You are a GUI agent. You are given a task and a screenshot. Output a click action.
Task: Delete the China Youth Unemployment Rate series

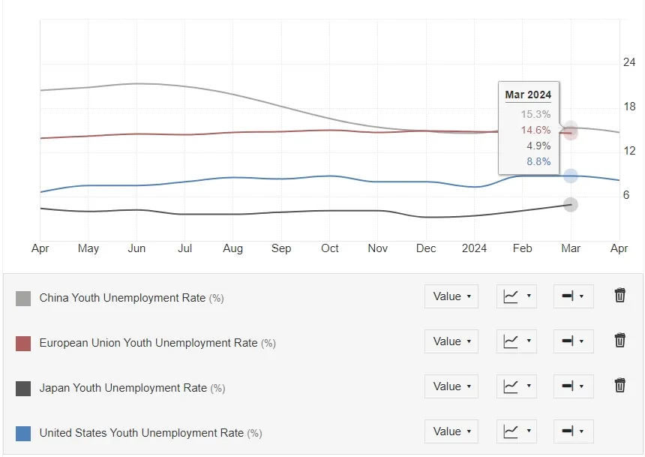(620, 296)
